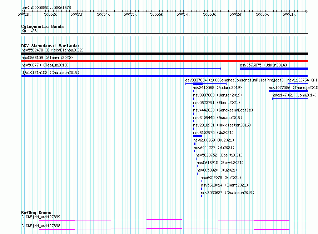Select the blue dgv10121n152 variant bar
This screenshot has height=234, width=318.
click(164, 76)
